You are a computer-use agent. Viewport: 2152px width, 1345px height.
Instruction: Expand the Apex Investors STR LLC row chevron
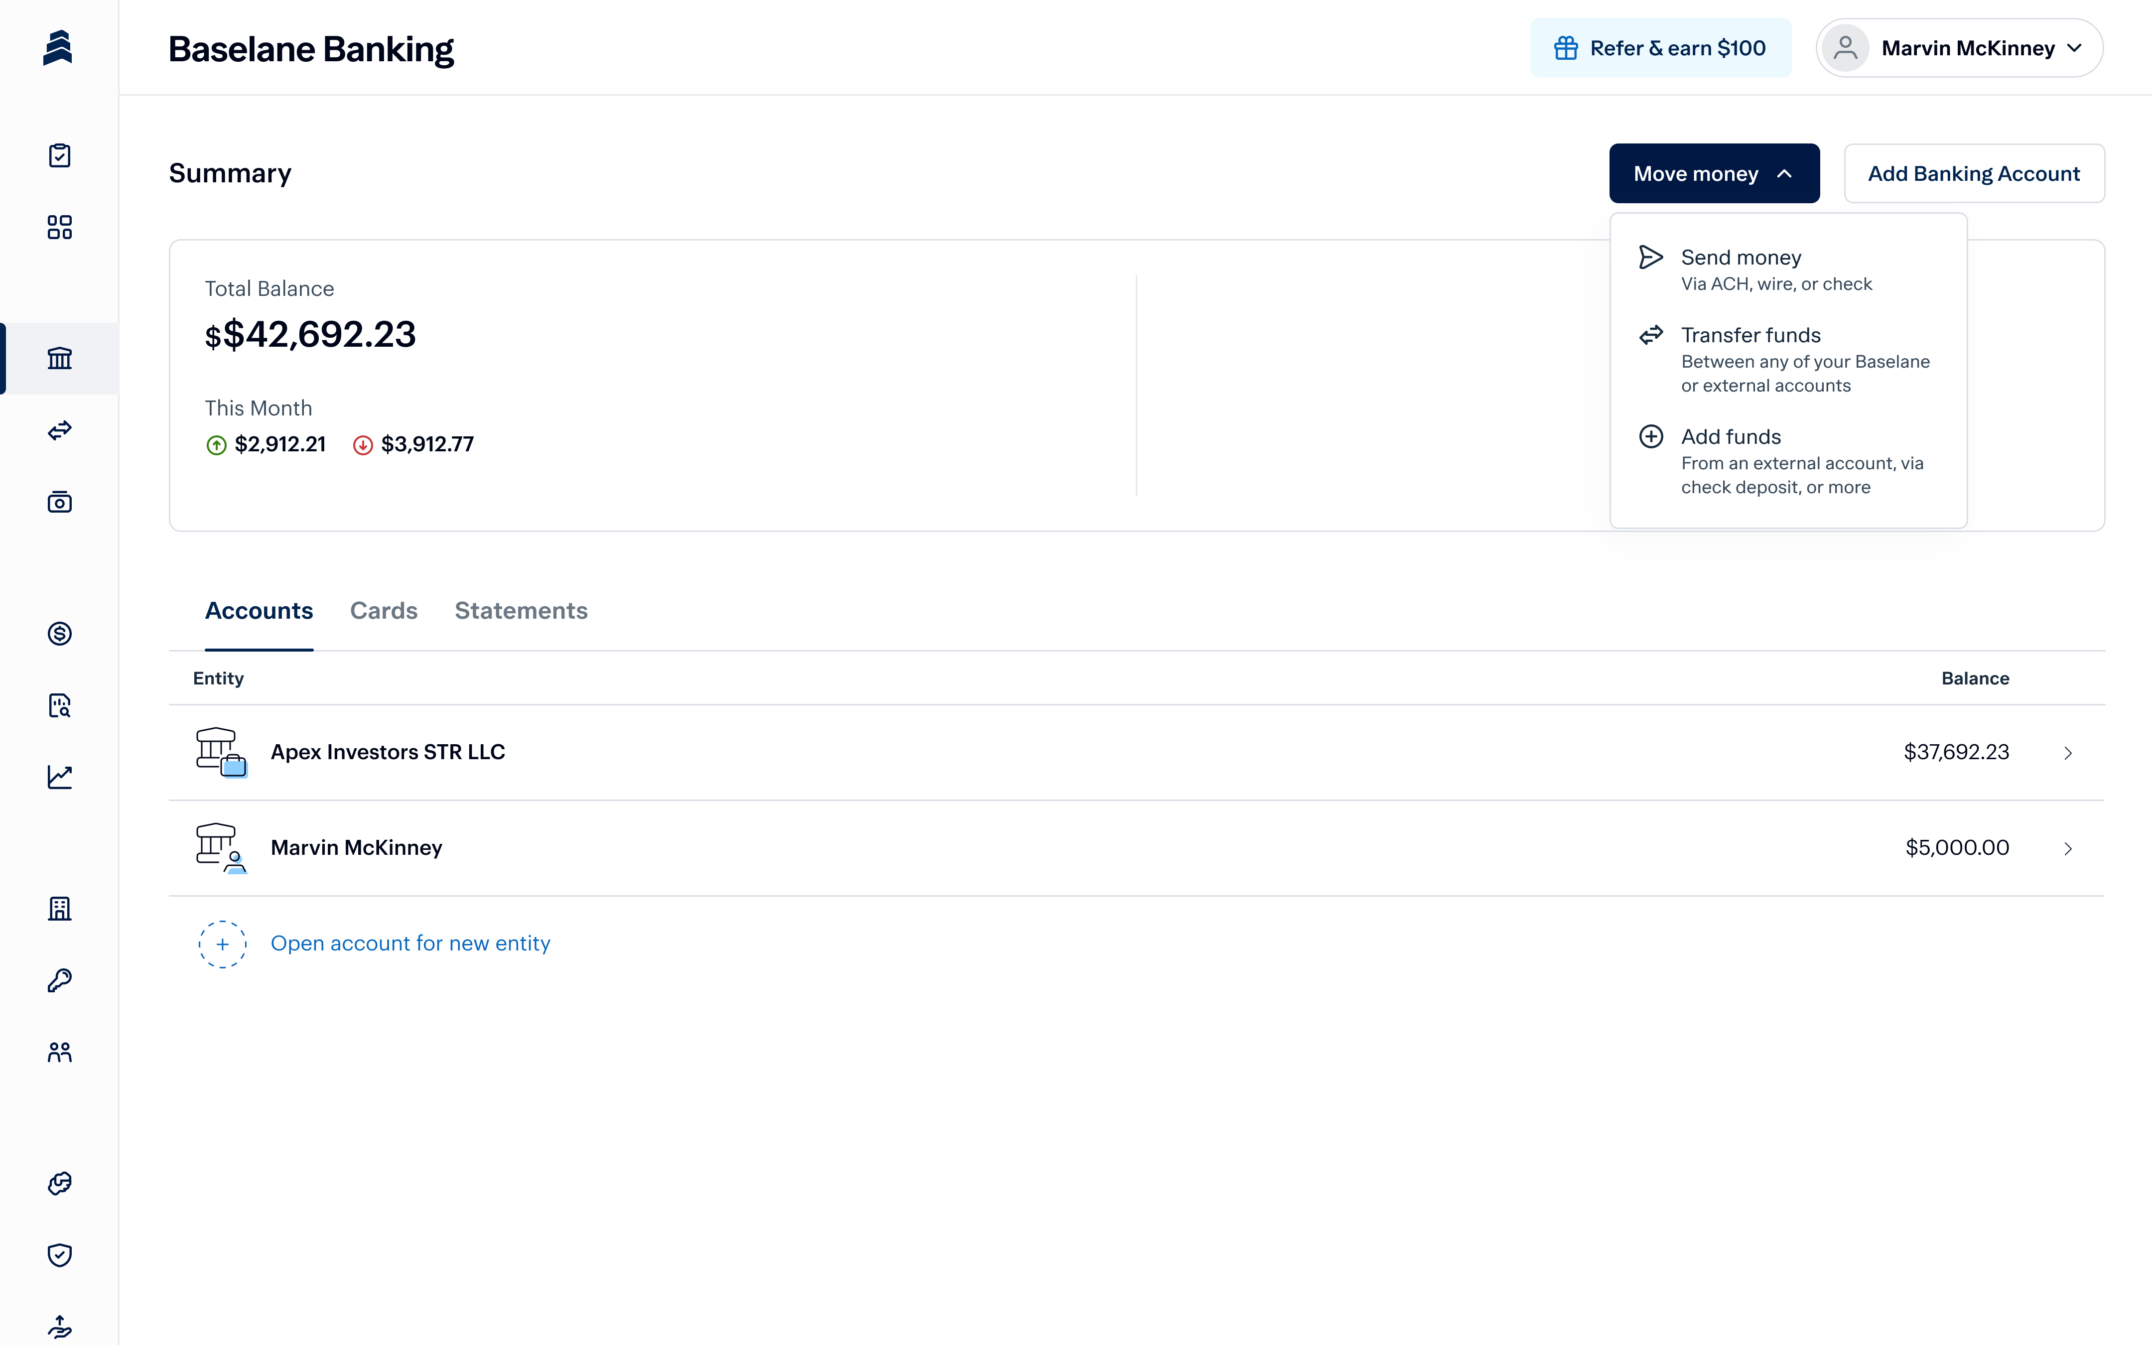[x=2067, y=753]
